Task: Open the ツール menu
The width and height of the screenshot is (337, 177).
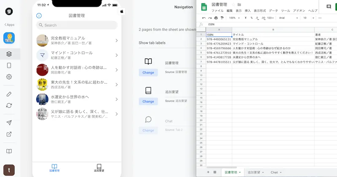Action: [286, 11]
